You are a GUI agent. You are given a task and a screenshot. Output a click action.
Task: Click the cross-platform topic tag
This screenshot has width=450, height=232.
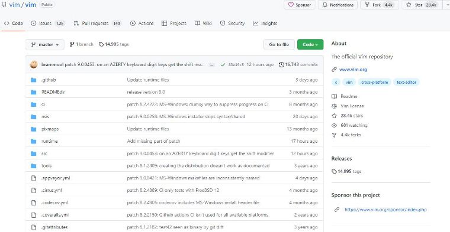pyautogui.click(x=375, y=83)
